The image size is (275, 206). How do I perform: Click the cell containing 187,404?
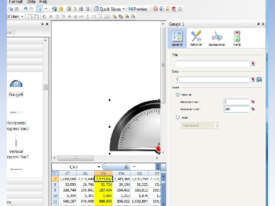pyautogui.click(x=104, y=190)
